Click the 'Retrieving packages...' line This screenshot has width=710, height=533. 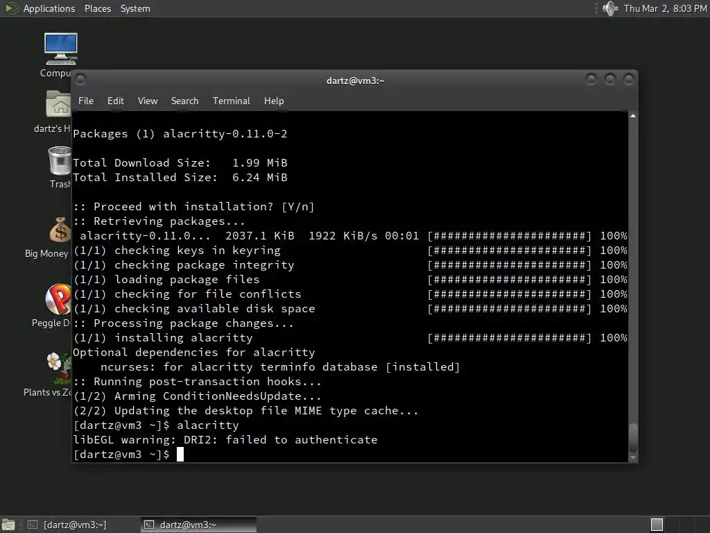159,221
